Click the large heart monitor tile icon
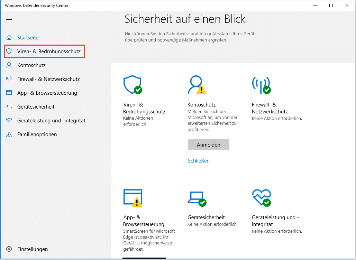Viewport: 356px width, 260px height. (x=261, y=198)
